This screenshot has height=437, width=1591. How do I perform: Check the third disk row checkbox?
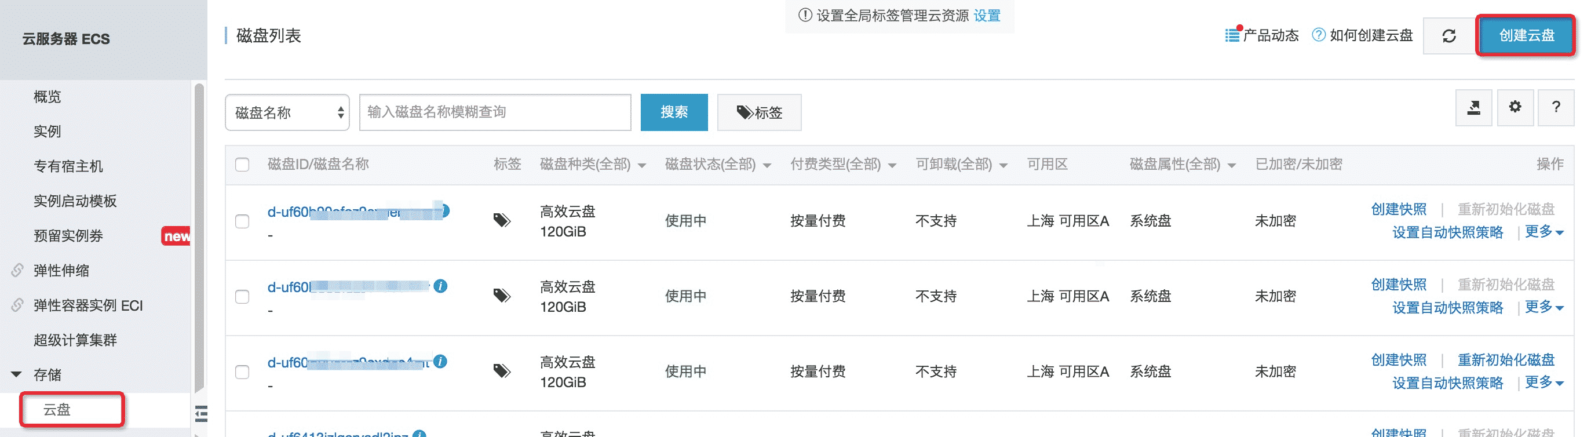(242, 372)
